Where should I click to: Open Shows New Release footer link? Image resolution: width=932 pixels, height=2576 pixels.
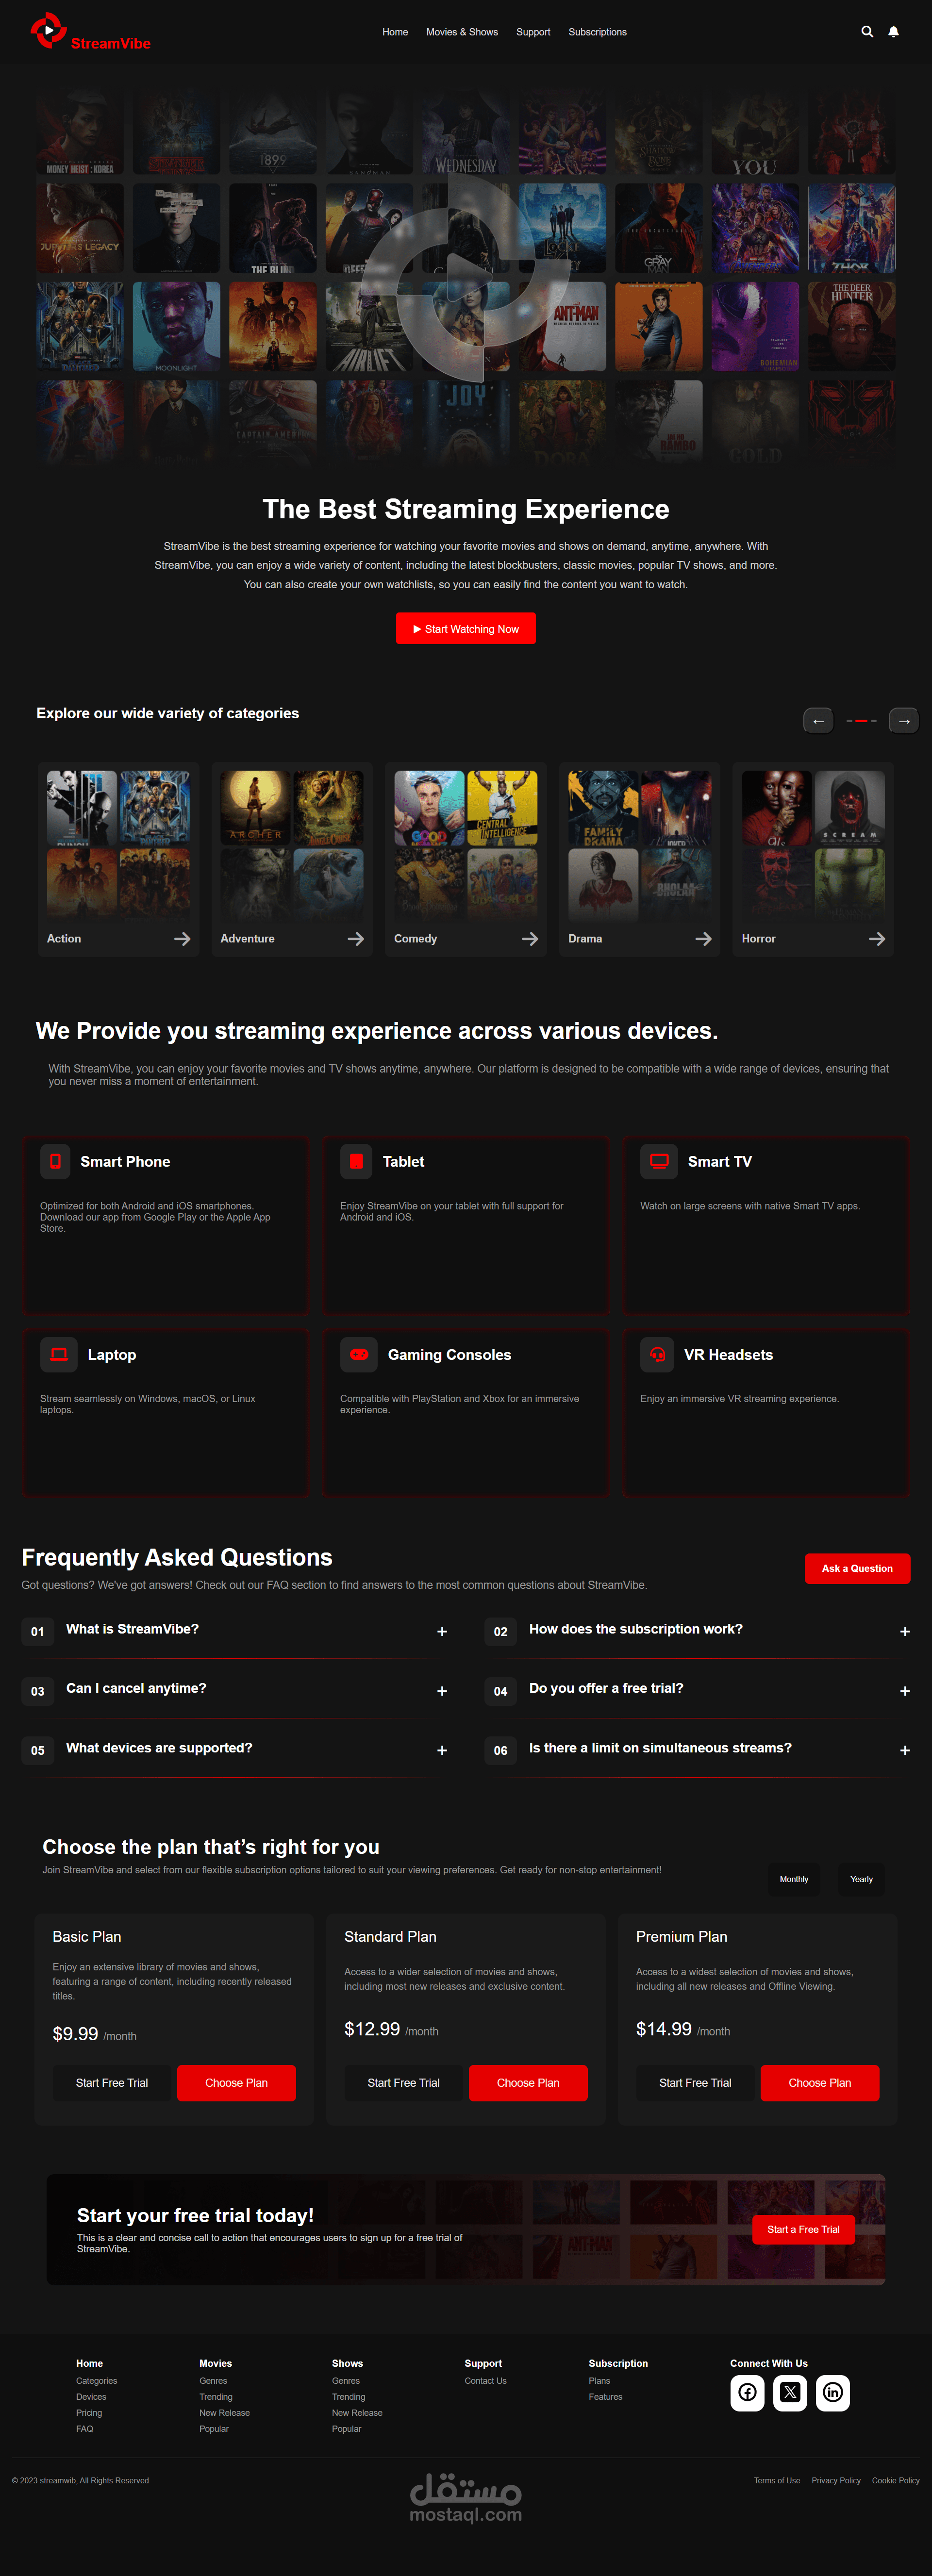click(357, 2413)
